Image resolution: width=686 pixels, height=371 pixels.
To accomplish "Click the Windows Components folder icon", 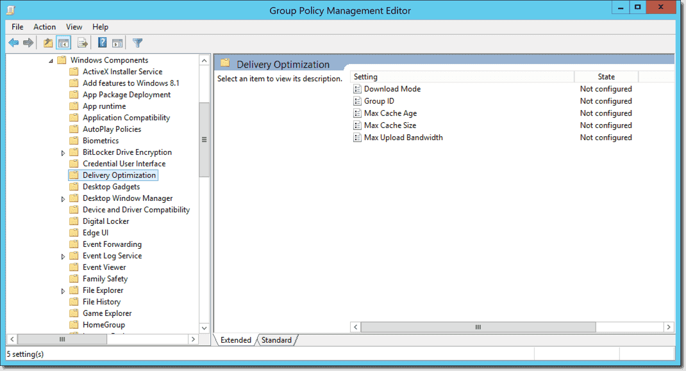I will [62, 60].
